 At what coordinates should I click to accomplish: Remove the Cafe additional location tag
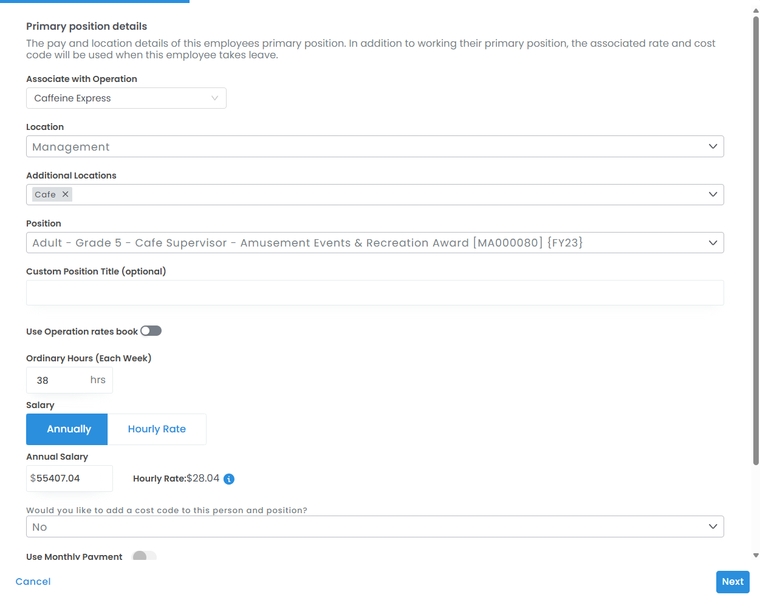(65, 194)
